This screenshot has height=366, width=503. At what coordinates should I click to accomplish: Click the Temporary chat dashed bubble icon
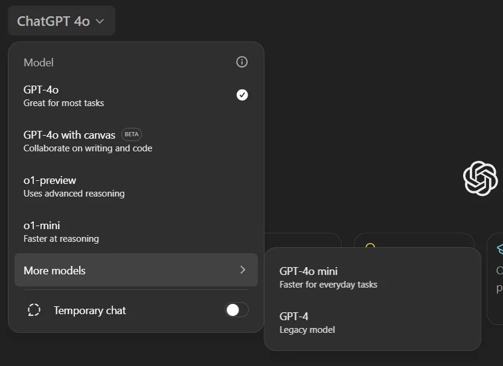tap(34, 310)
